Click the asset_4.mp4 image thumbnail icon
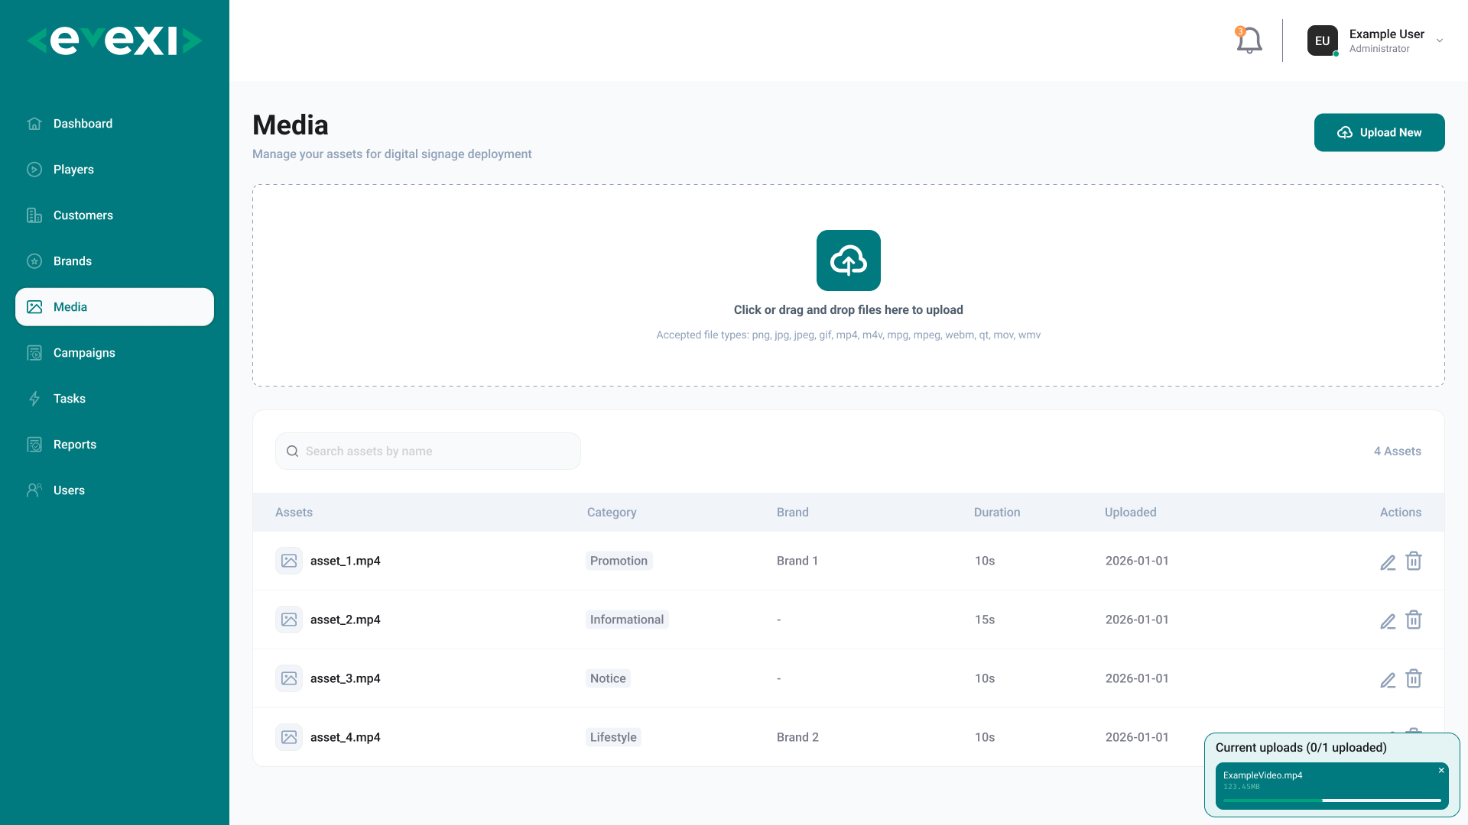The image size is (1468, 825). (289, 737)
